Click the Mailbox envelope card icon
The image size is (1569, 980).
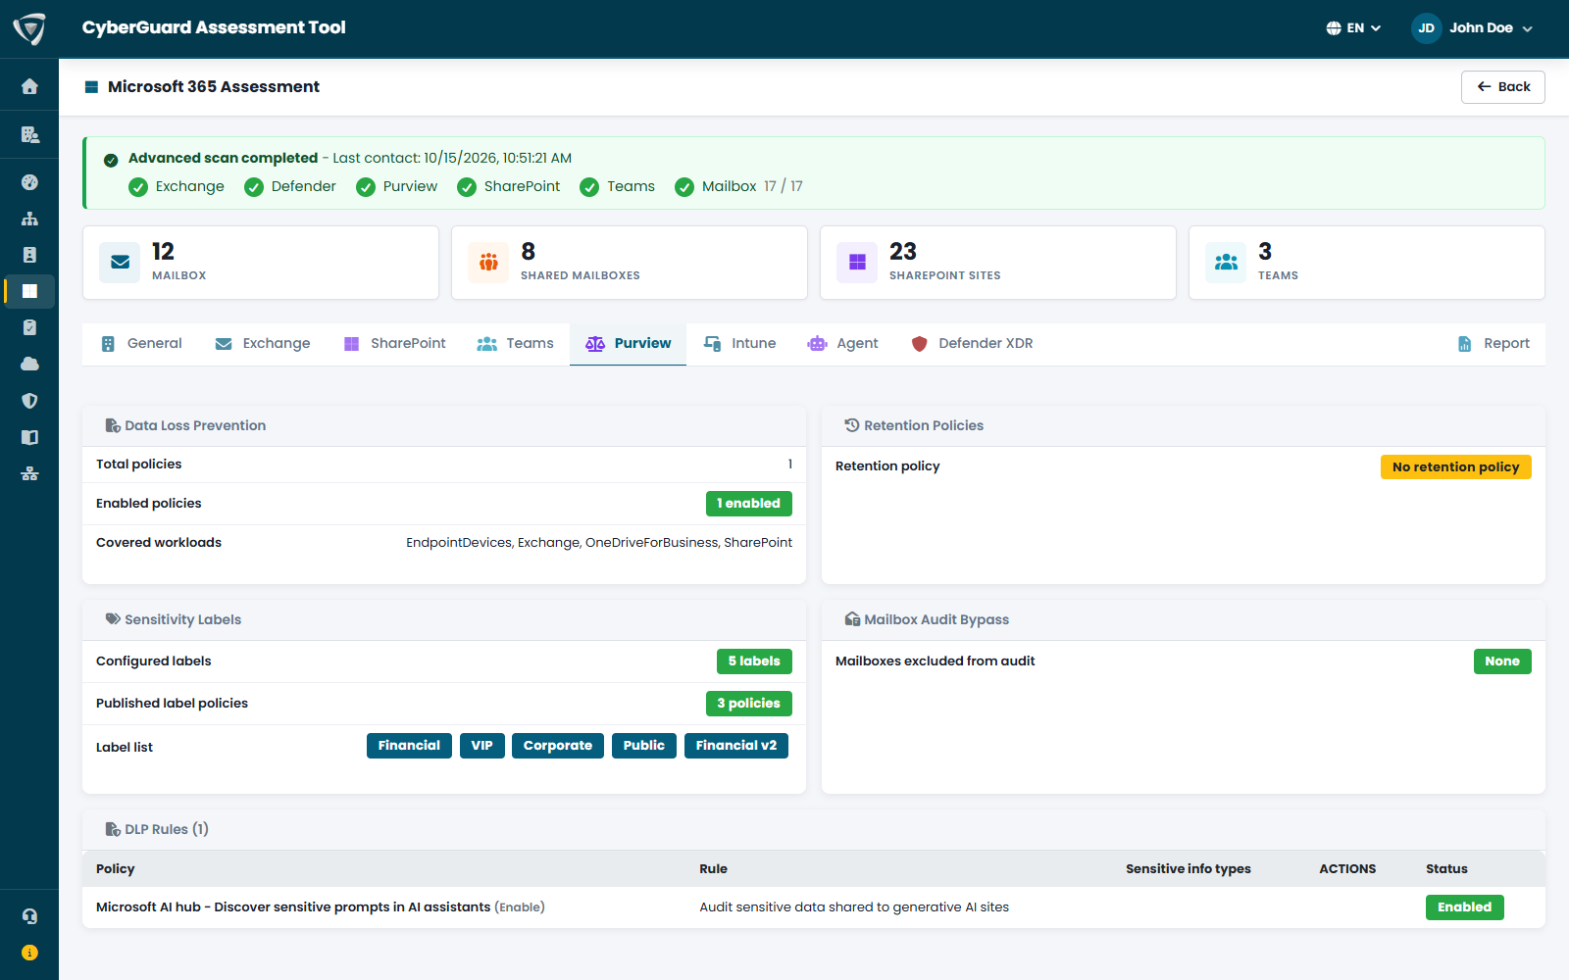(120, 263)
